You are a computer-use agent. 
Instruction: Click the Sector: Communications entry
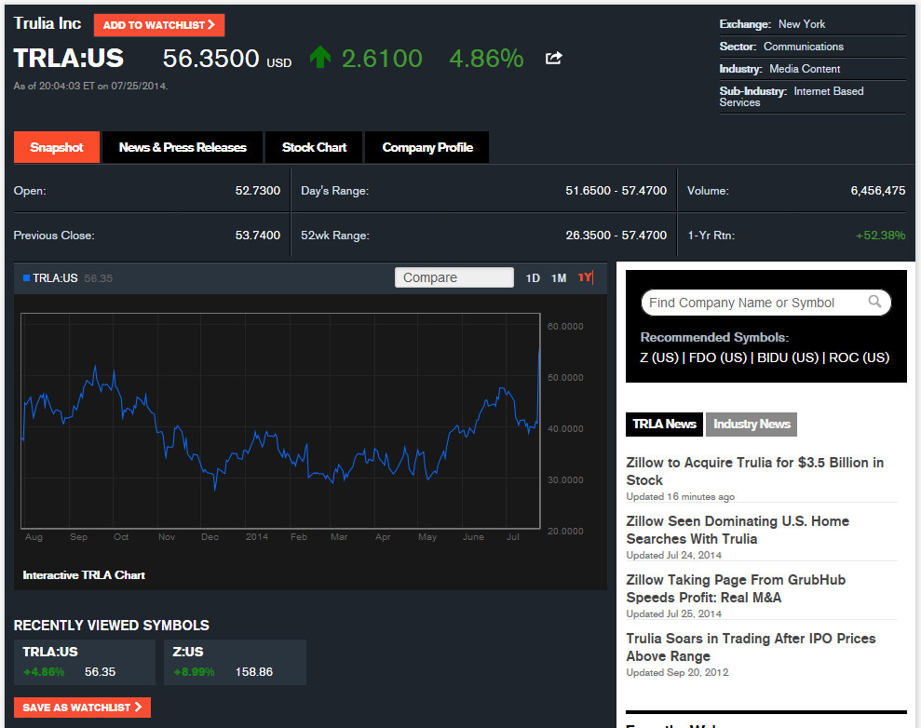[x=781, y=47]
